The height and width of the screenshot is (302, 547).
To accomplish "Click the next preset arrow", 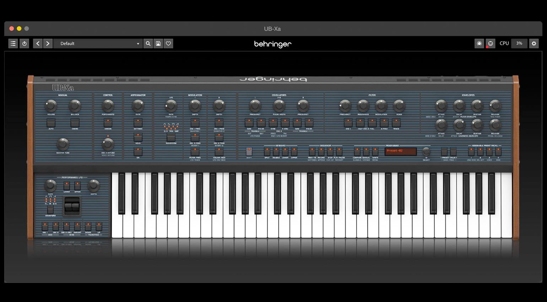I will pos(48,43).
